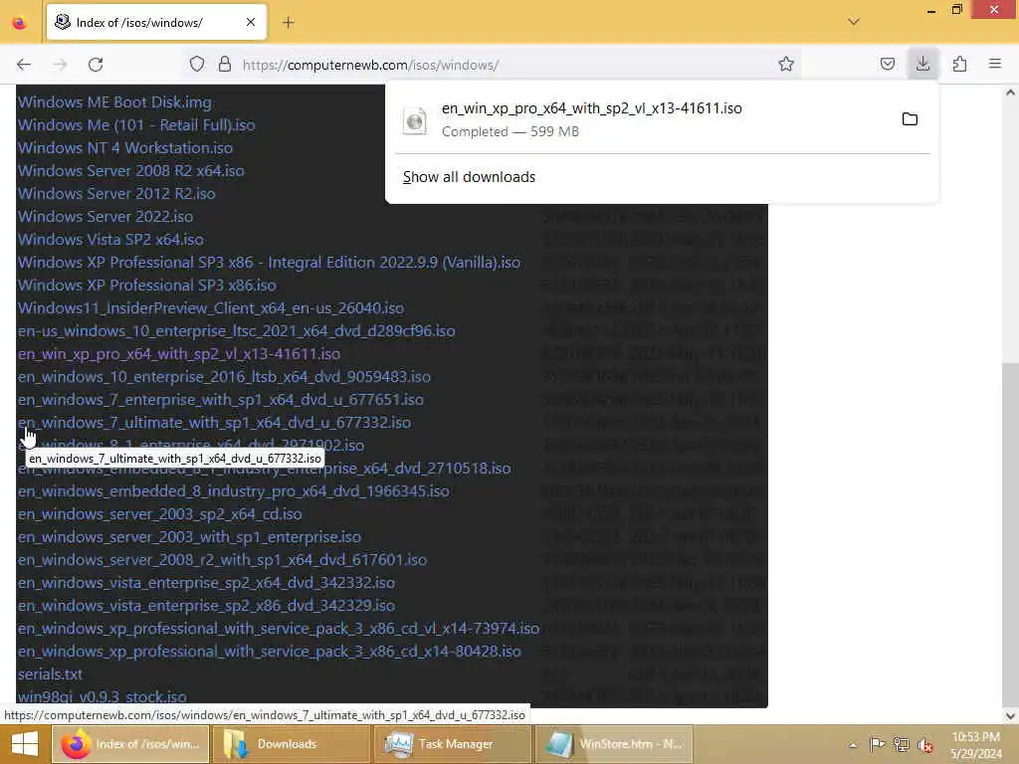
Task: Click the muted volume tray icon
Action: [924, 744]
